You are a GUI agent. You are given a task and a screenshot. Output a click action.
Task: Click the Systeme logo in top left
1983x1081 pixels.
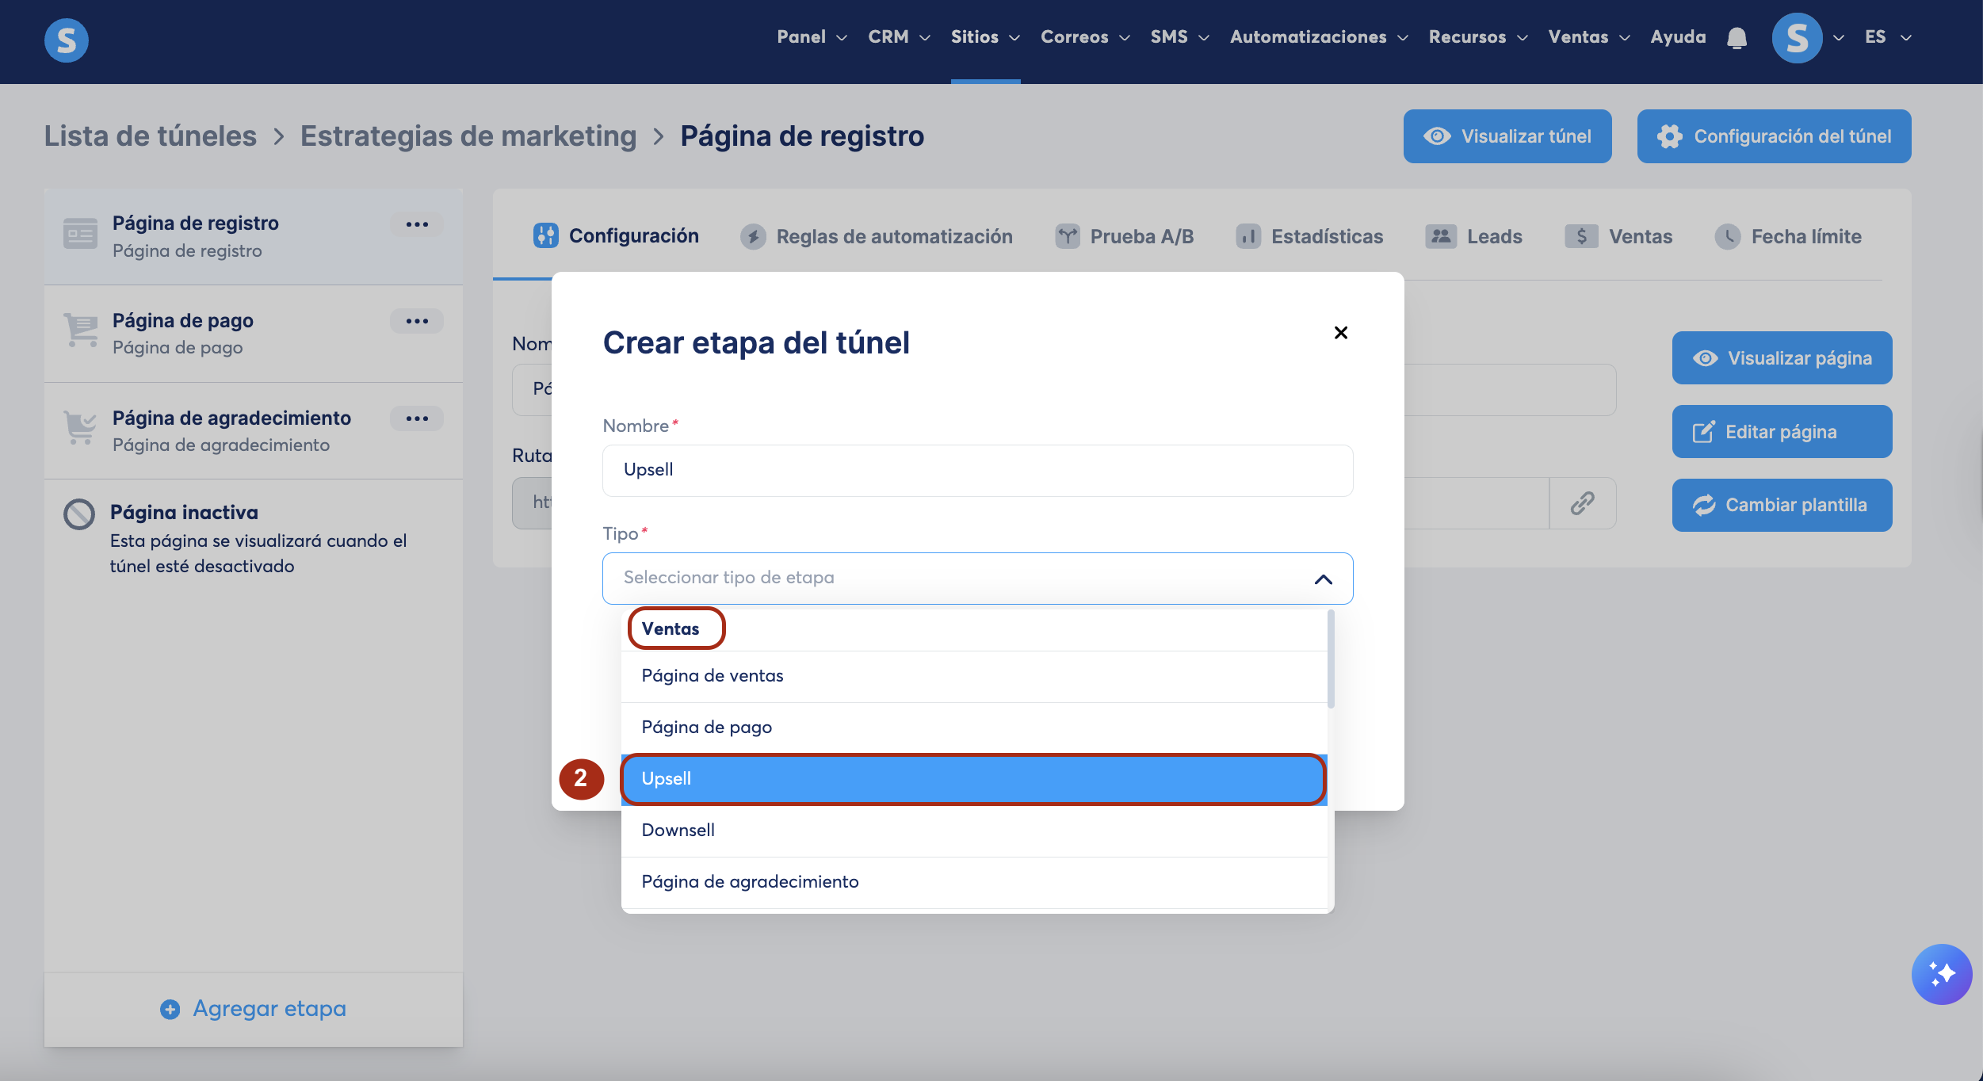click(67, 40)
